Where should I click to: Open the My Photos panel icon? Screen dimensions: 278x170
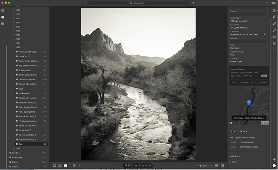coord(3,17)
